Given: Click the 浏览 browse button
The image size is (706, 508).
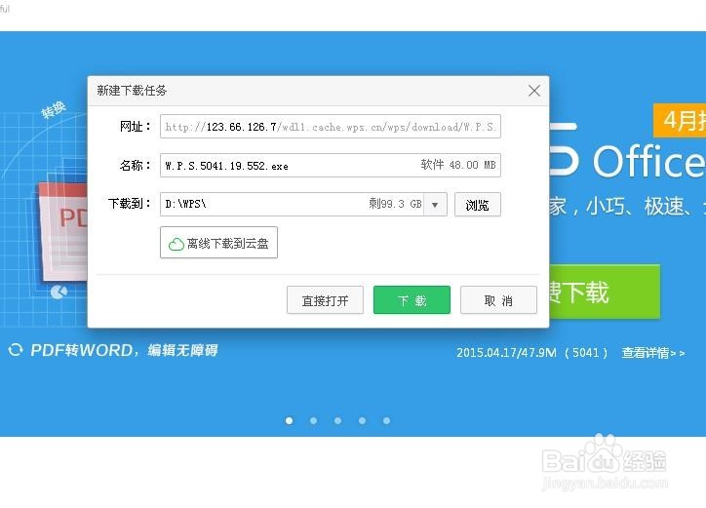Looking at the screenshot, I should 477,205.
